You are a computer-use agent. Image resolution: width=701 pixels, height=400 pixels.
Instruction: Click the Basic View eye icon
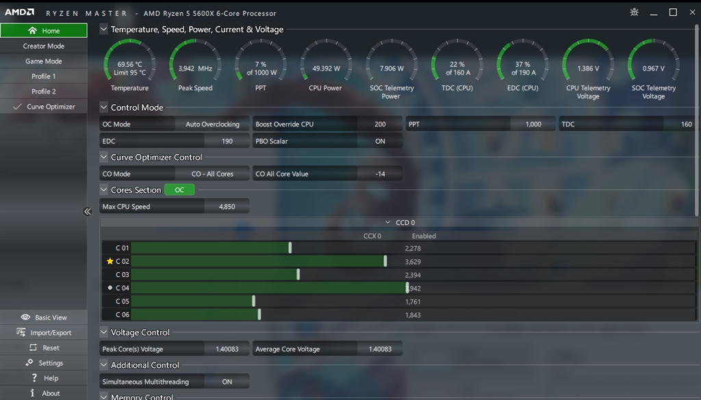point(25,317)
